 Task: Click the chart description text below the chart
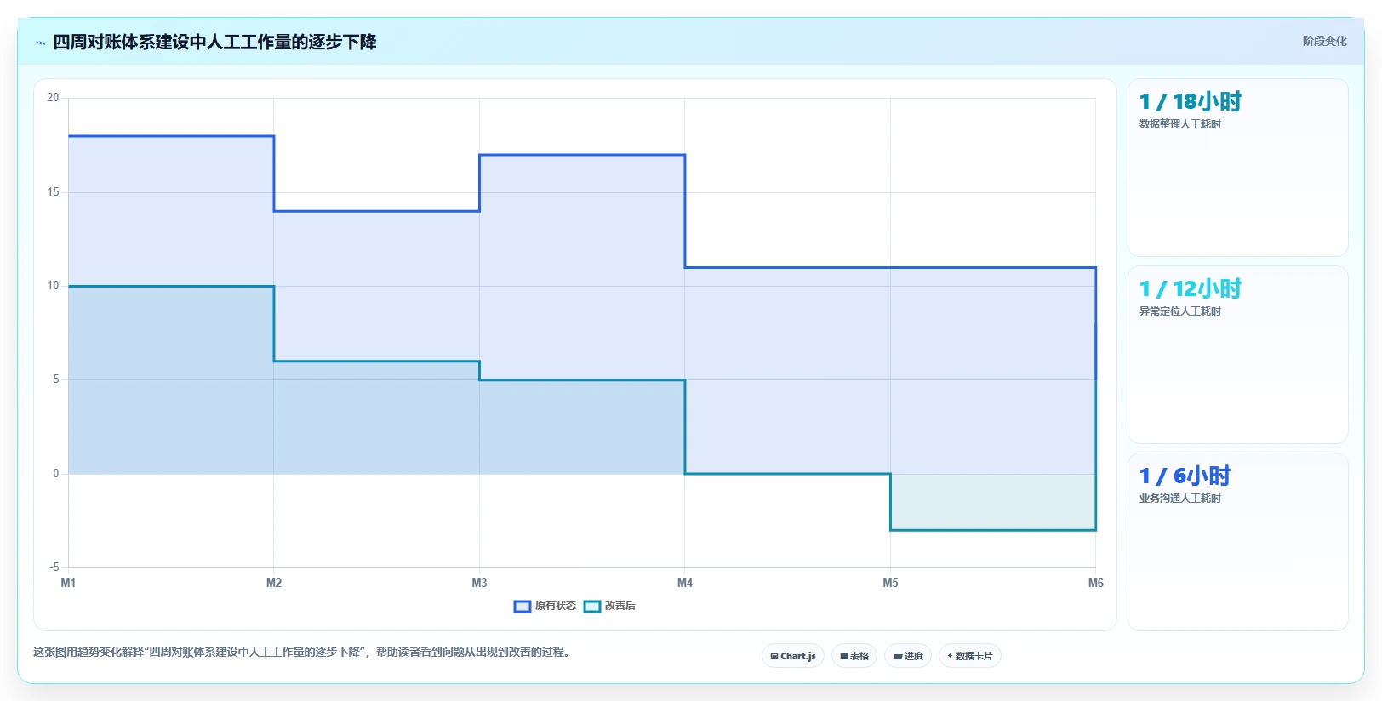tap(301, 653)
